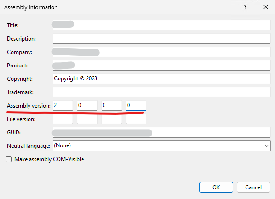Confirm with the OK button

point(216,187)
